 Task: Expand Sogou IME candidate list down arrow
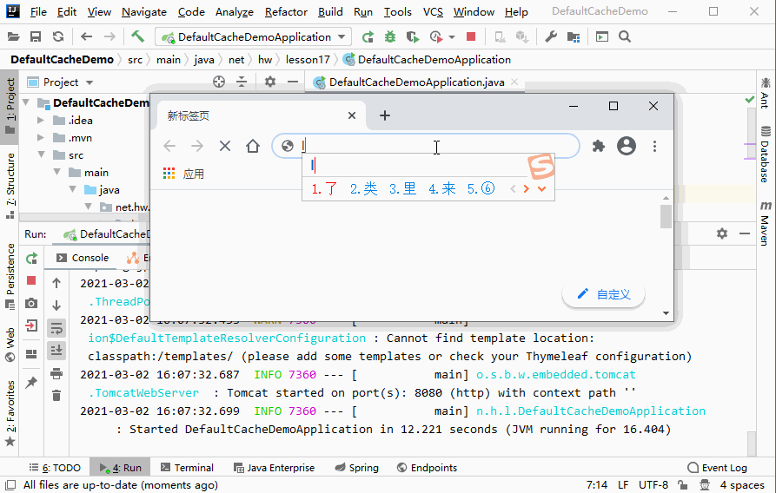click(x=542, y=189)
